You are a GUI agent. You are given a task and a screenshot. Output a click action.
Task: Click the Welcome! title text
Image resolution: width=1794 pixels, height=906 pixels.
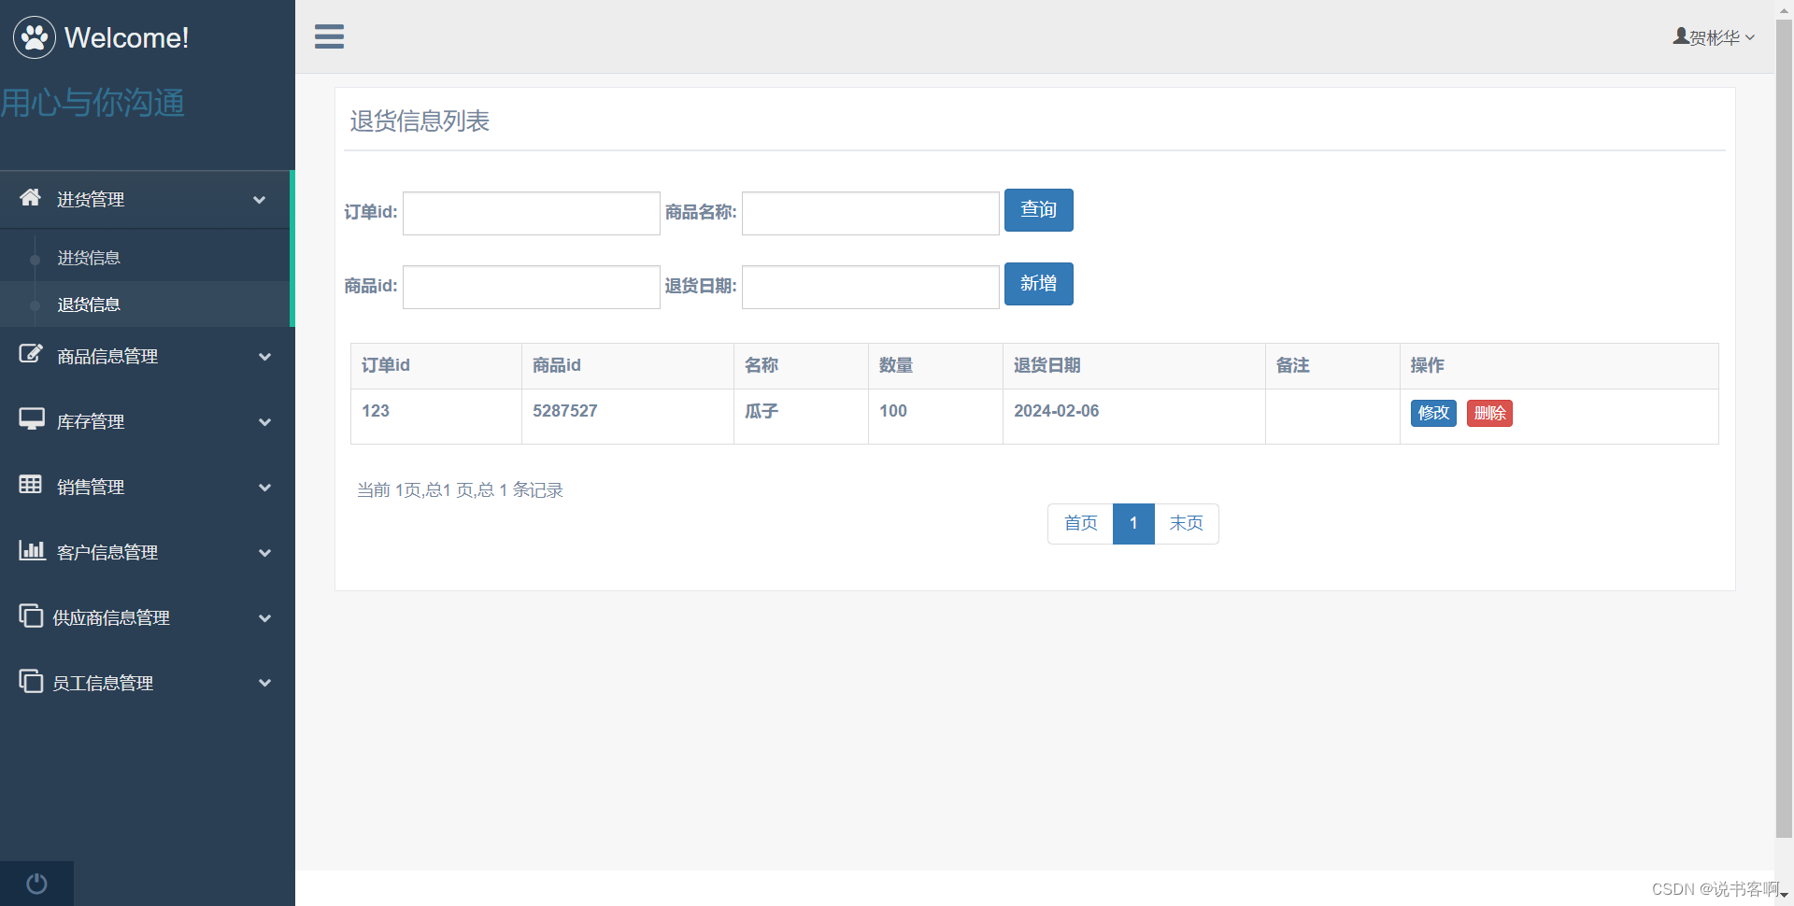tap(126, 37)
